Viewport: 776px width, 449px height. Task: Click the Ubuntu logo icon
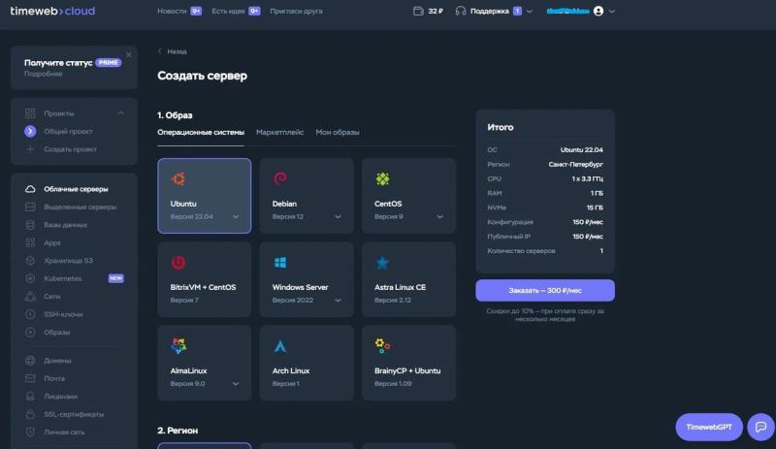178,178
